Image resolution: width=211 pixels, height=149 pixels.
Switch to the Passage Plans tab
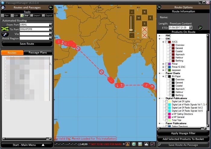(x=38, y=53)
